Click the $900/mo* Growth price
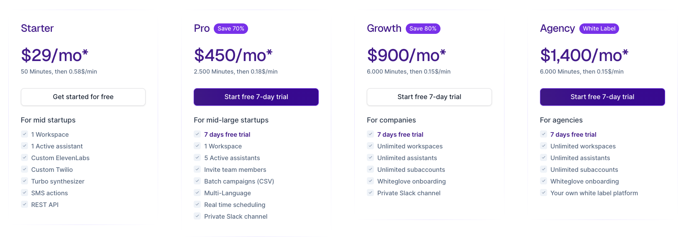This screenshot has width=686, height=245. 406,55
